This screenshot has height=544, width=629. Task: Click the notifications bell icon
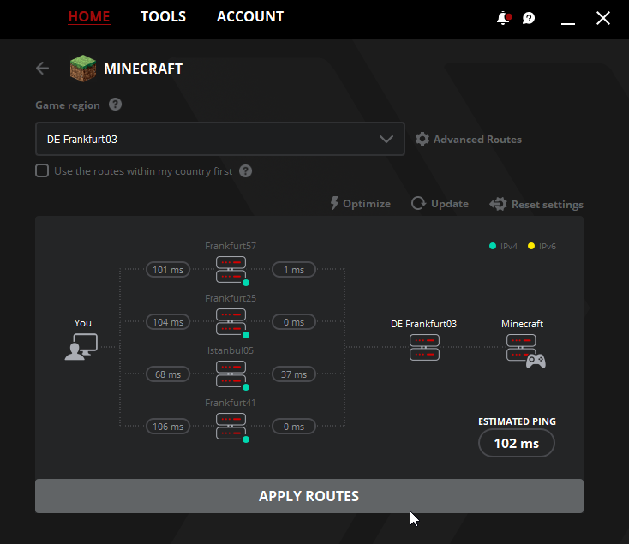(504, 18)
